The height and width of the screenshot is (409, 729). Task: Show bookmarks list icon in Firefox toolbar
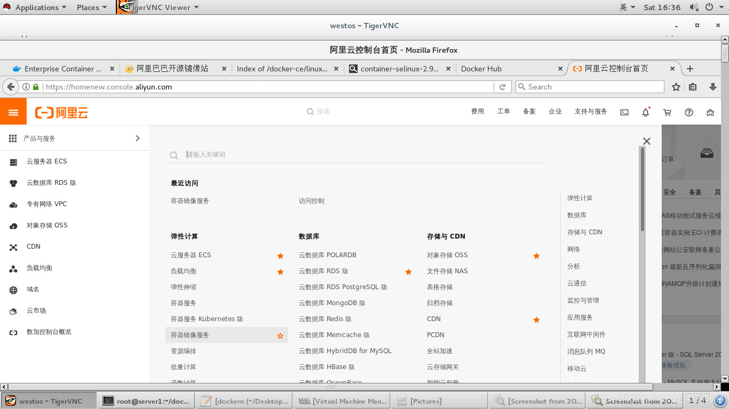tap(693, 87)
